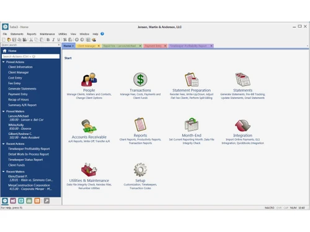Screen dimensions: 310x232
Task: Close the Timekeeper Profitability Report tab
Action: point(211,46)
